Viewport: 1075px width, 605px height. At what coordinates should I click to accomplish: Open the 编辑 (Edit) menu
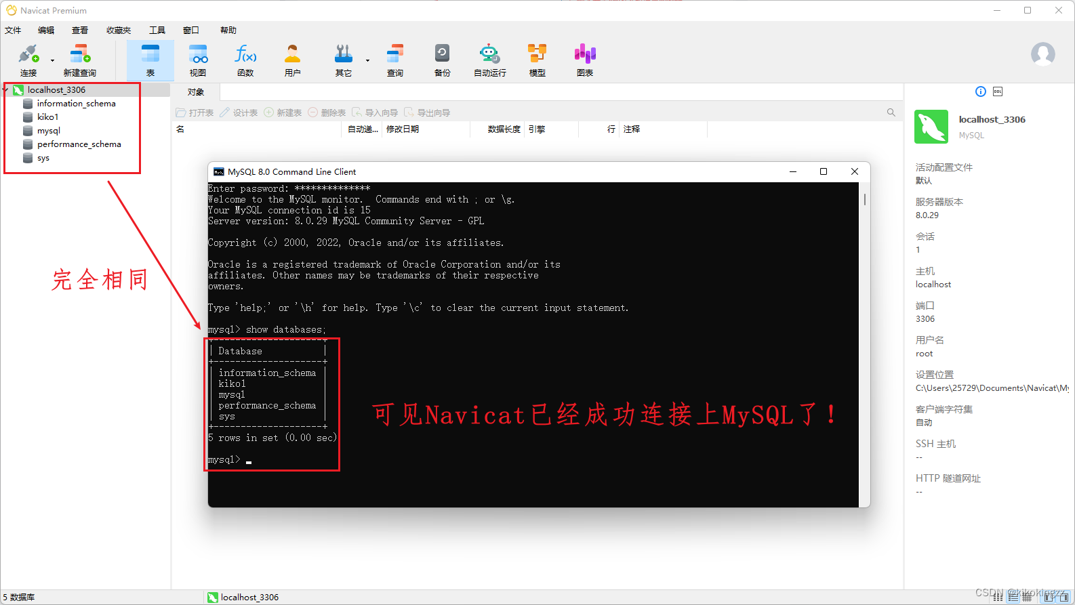pos(46,30)
